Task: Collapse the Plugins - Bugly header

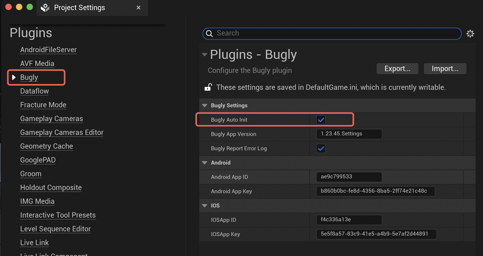Action: (x=204, y=55)
